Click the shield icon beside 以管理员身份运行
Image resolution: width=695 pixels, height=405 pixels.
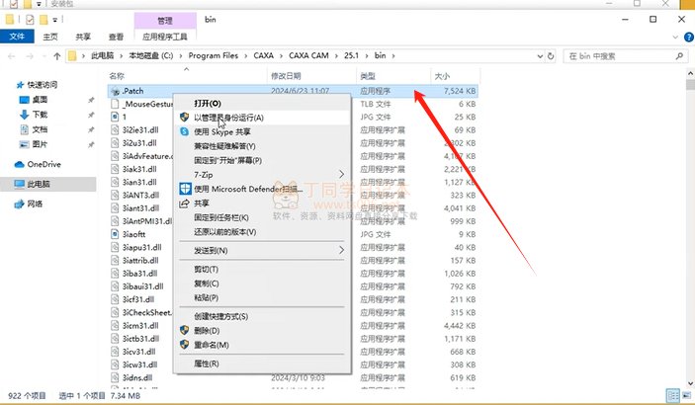[185, 118]
